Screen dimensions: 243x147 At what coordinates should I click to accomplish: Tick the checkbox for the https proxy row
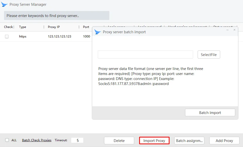tap(7, 36)
